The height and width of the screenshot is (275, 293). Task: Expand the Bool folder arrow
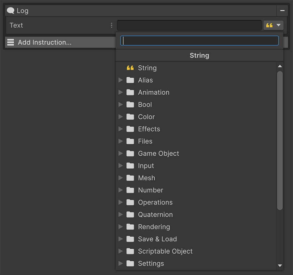(x=121, y=105)
